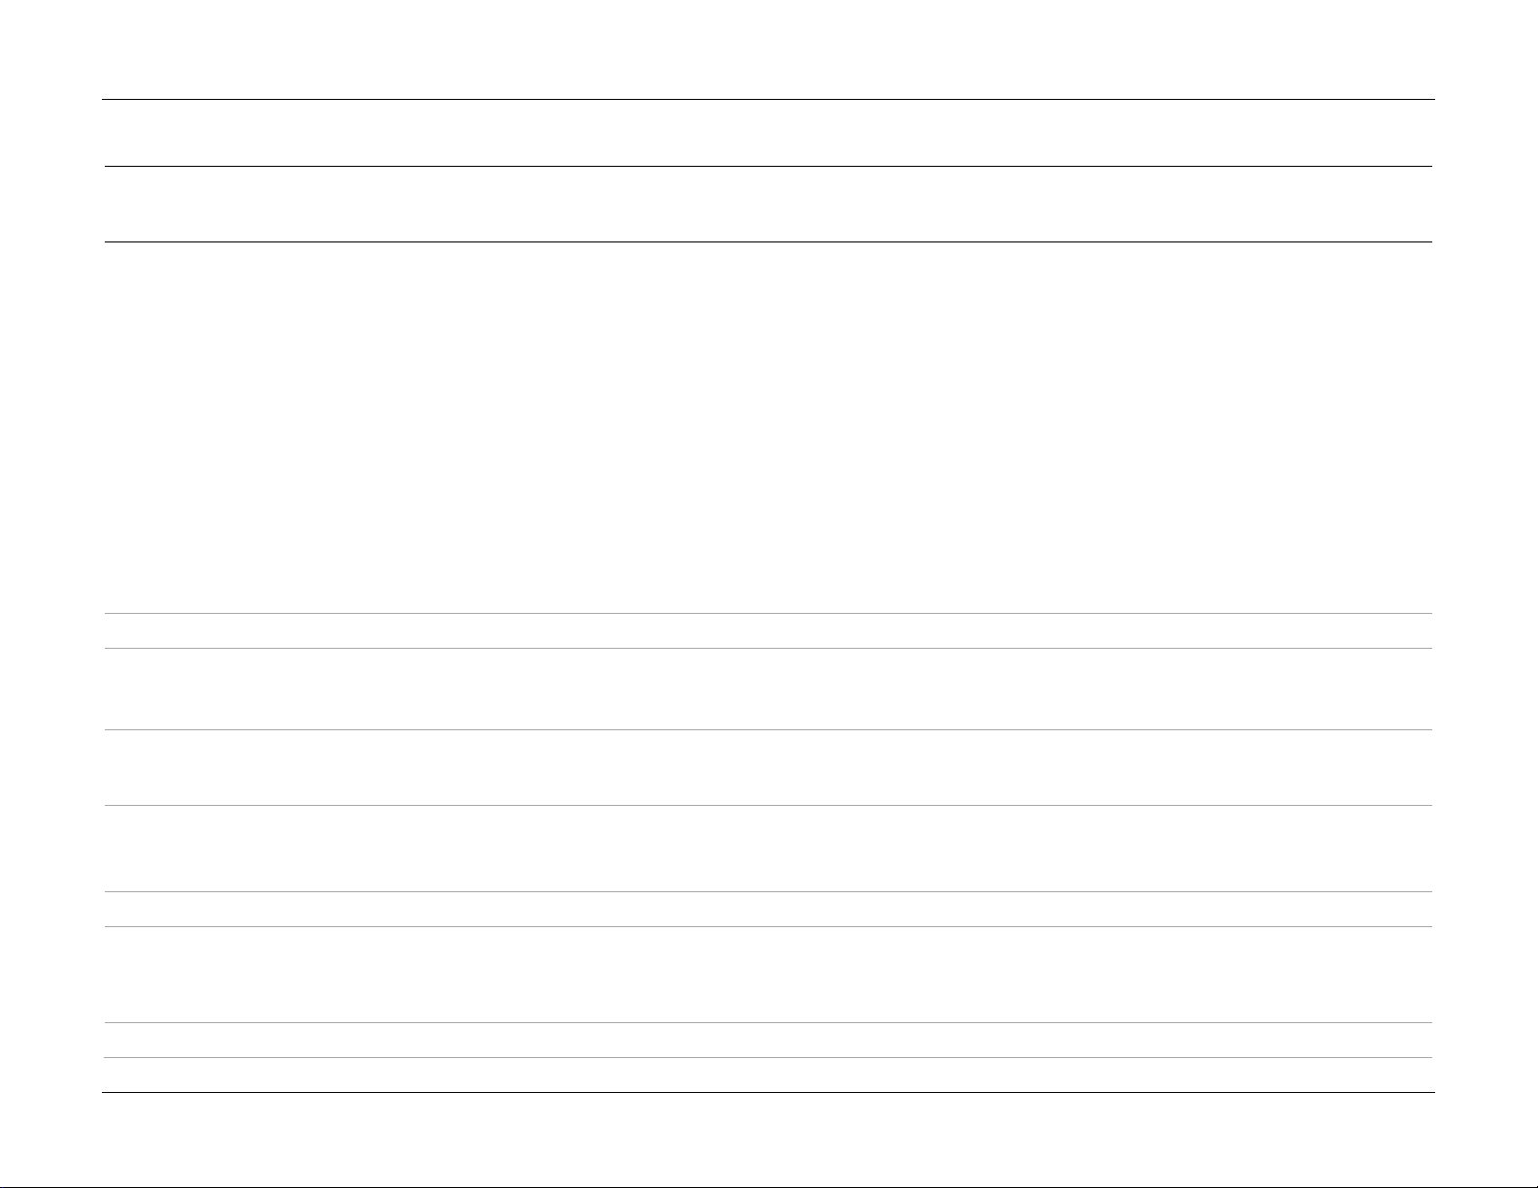The height and width of the screenshot is (1188, 1538).
Task: Click the first empty header row of the table
Action: [769, 133]
